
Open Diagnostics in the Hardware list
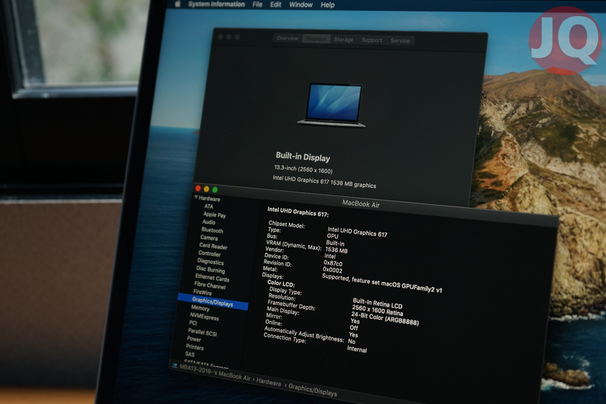pos(211,262)
